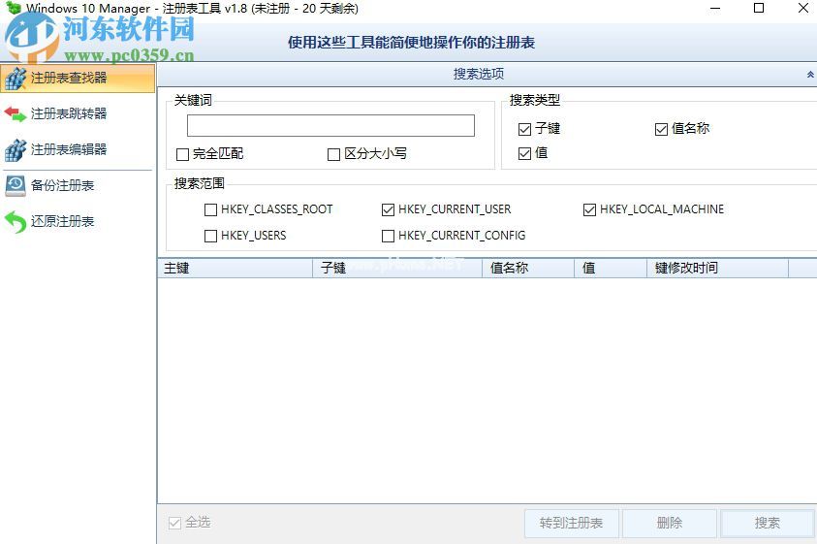The width and height of the screenshot is (817, 544).
Task: Click the 转到注册表 button
Action: [x=572, y=523]
